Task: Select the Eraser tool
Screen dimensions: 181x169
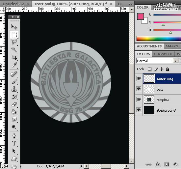Action: [x=14, y=104]
